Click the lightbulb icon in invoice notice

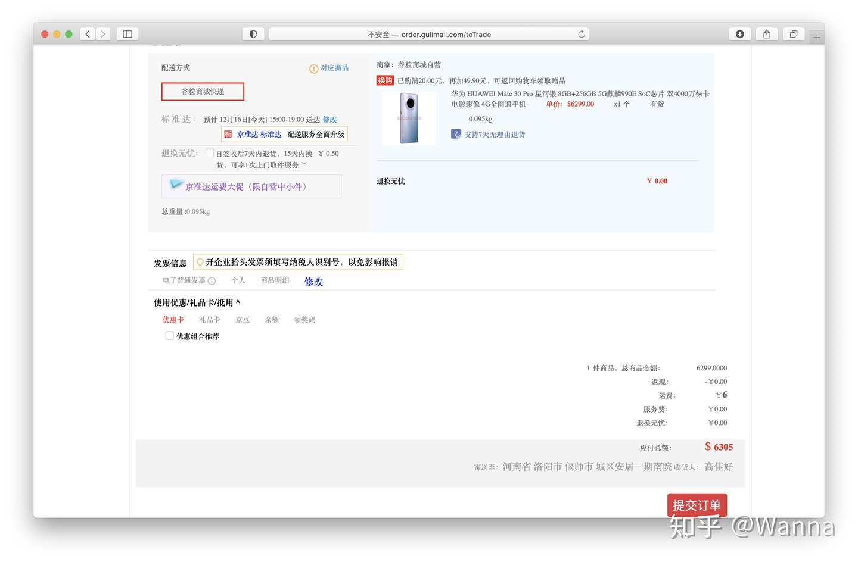coord(200,262)
